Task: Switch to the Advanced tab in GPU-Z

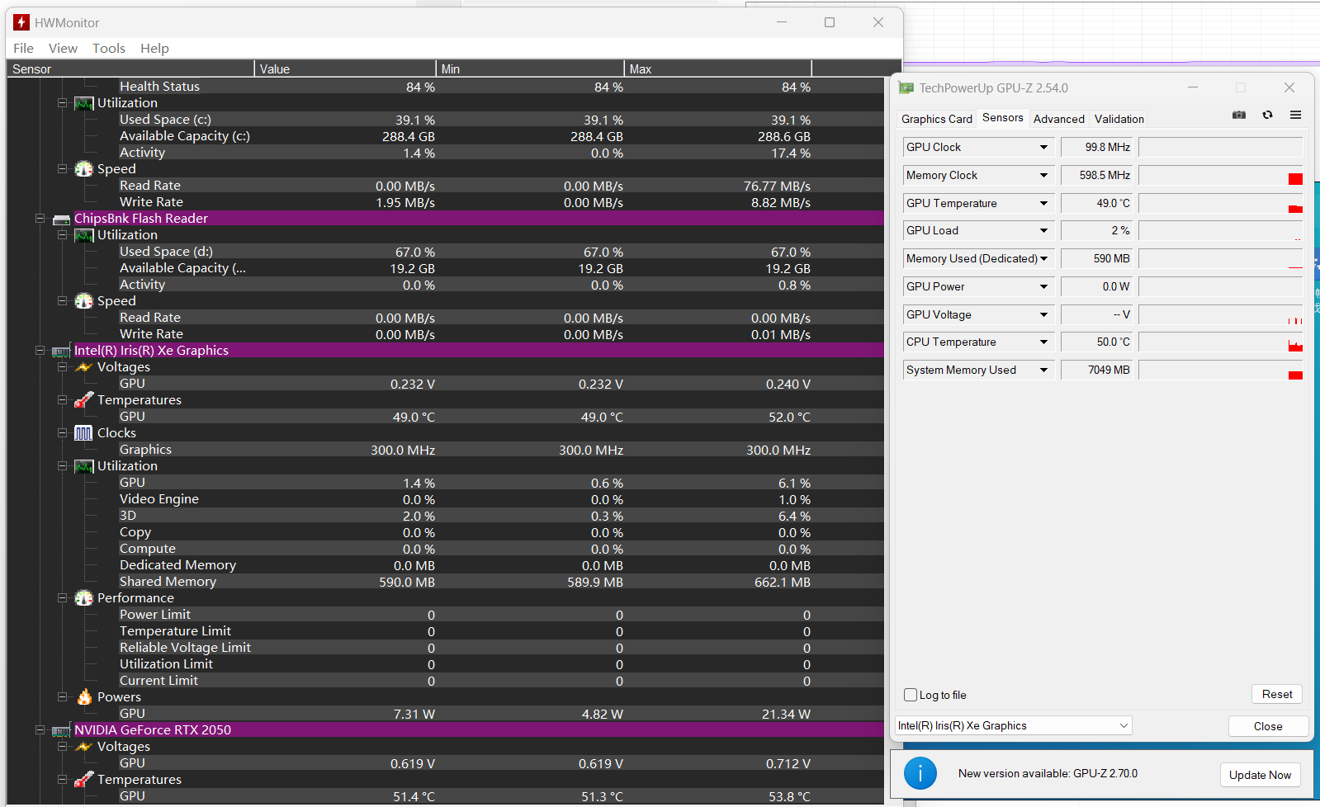Action: [1059, 119]
